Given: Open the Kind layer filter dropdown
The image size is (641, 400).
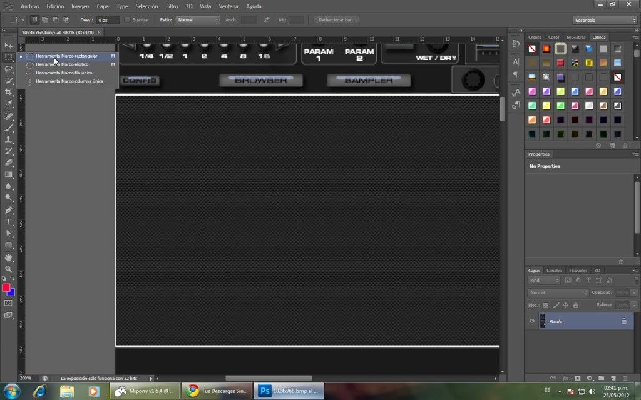Looking at the screenshot, I should click(x=544, y=281).
